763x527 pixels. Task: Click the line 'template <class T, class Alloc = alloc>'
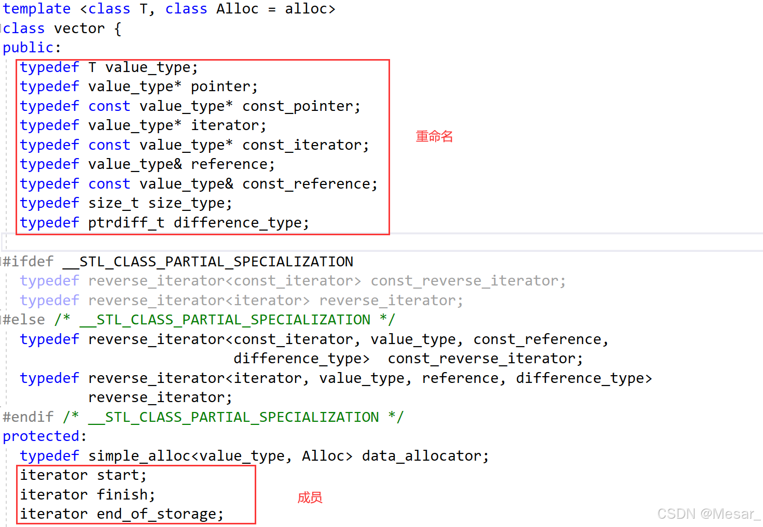click(169, 9)
